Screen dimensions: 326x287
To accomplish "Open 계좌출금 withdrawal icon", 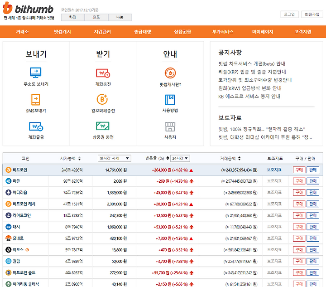I will click(x=36, y=126).
